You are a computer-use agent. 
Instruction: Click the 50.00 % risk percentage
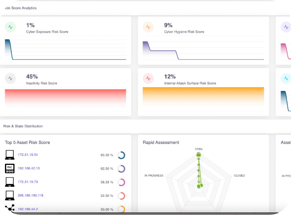coord(107,210)
